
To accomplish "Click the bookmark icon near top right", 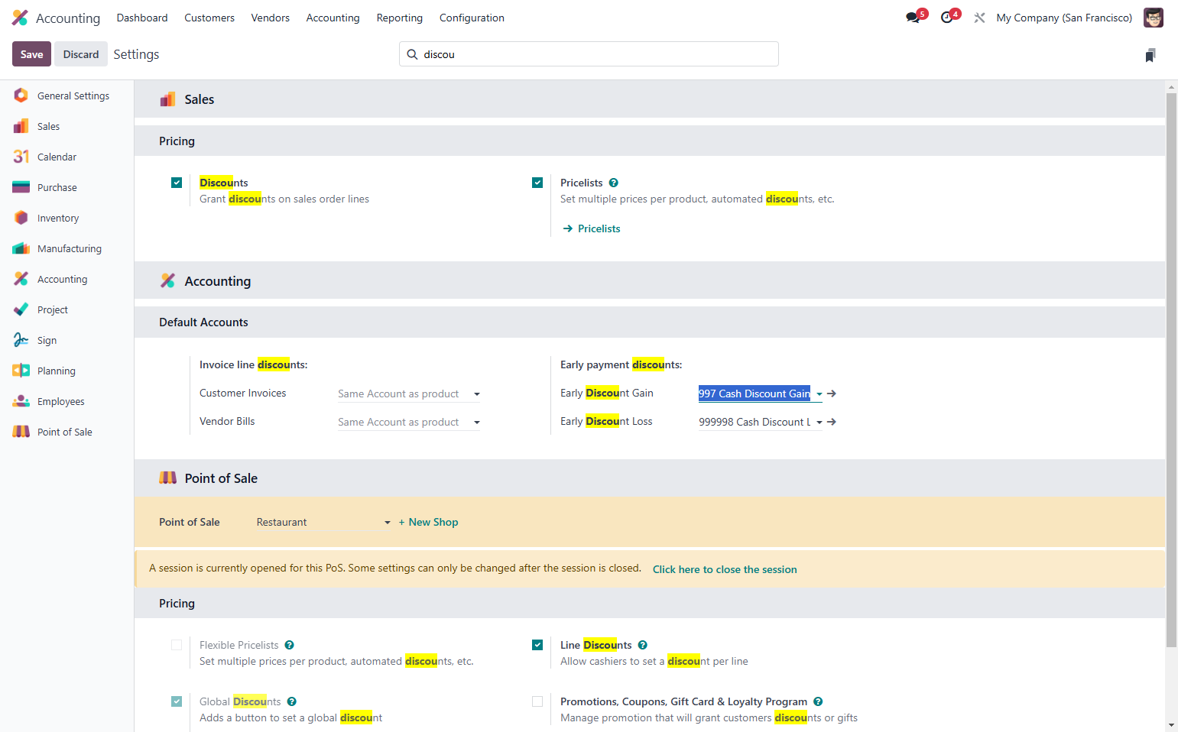I will 1150,55.
